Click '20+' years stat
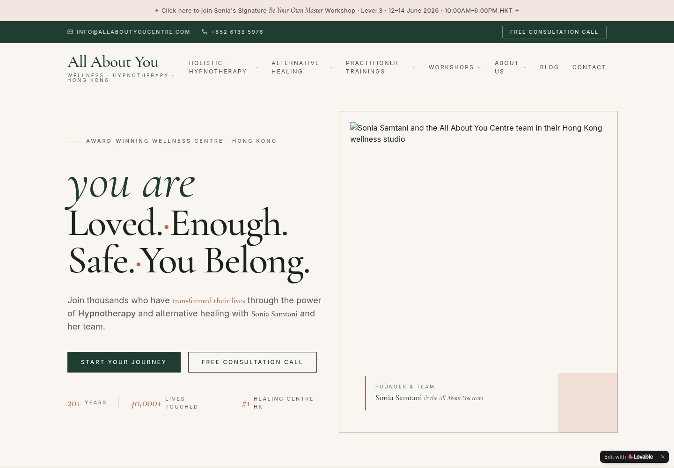The height and width of the screenshot is (468, 674). coord(74,403)
